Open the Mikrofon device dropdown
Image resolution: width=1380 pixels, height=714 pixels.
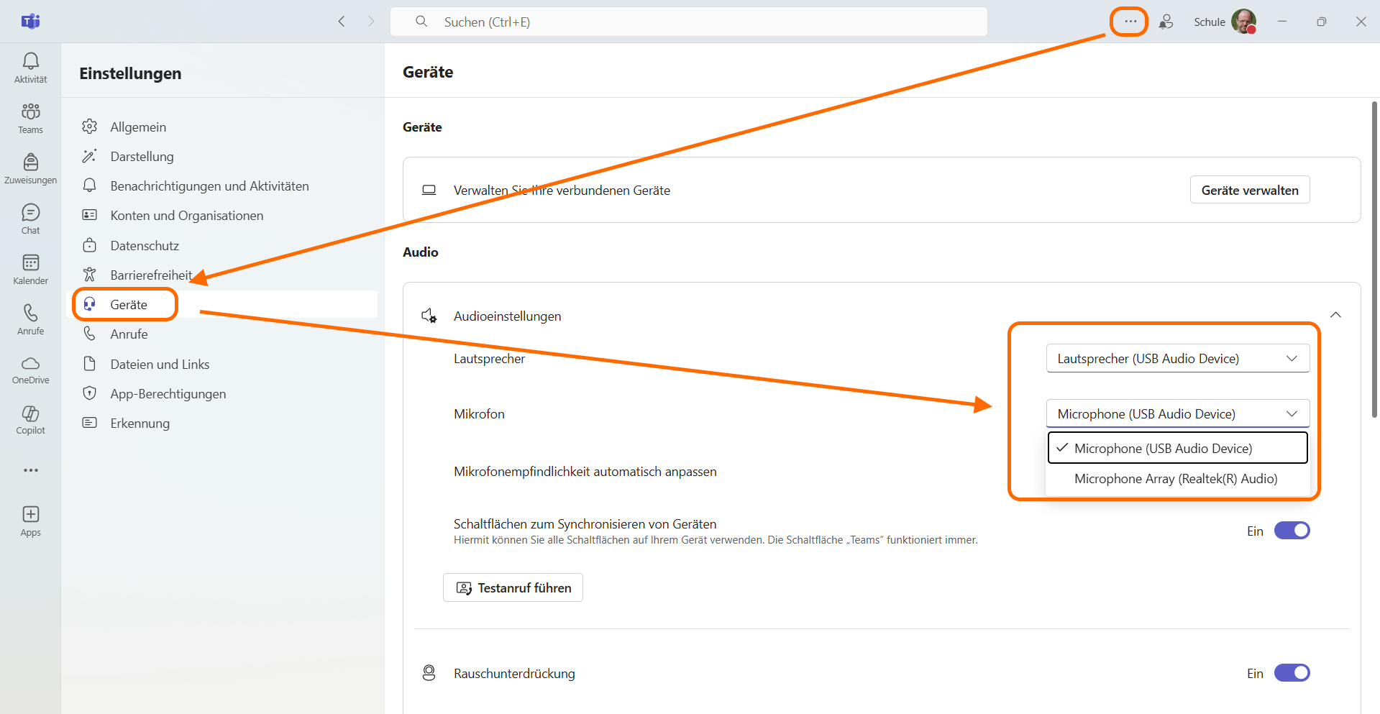pos(1177,413)
